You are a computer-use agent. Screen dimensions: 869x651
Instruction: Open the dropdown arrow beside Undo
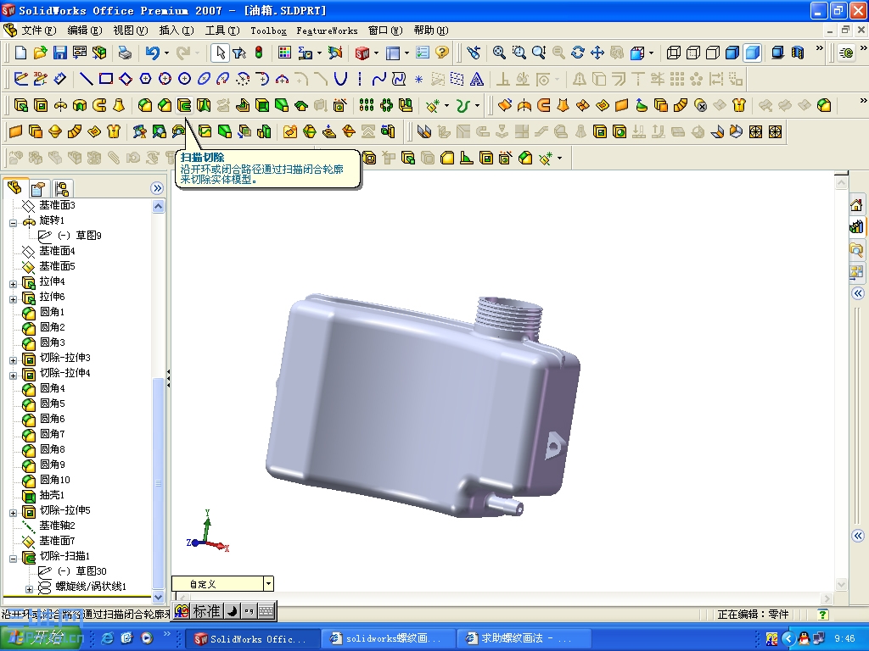click(167, 53)
